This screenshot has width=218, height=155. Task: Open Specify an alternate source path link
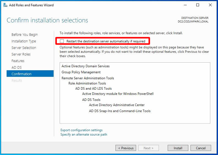[x=84, y=134]
